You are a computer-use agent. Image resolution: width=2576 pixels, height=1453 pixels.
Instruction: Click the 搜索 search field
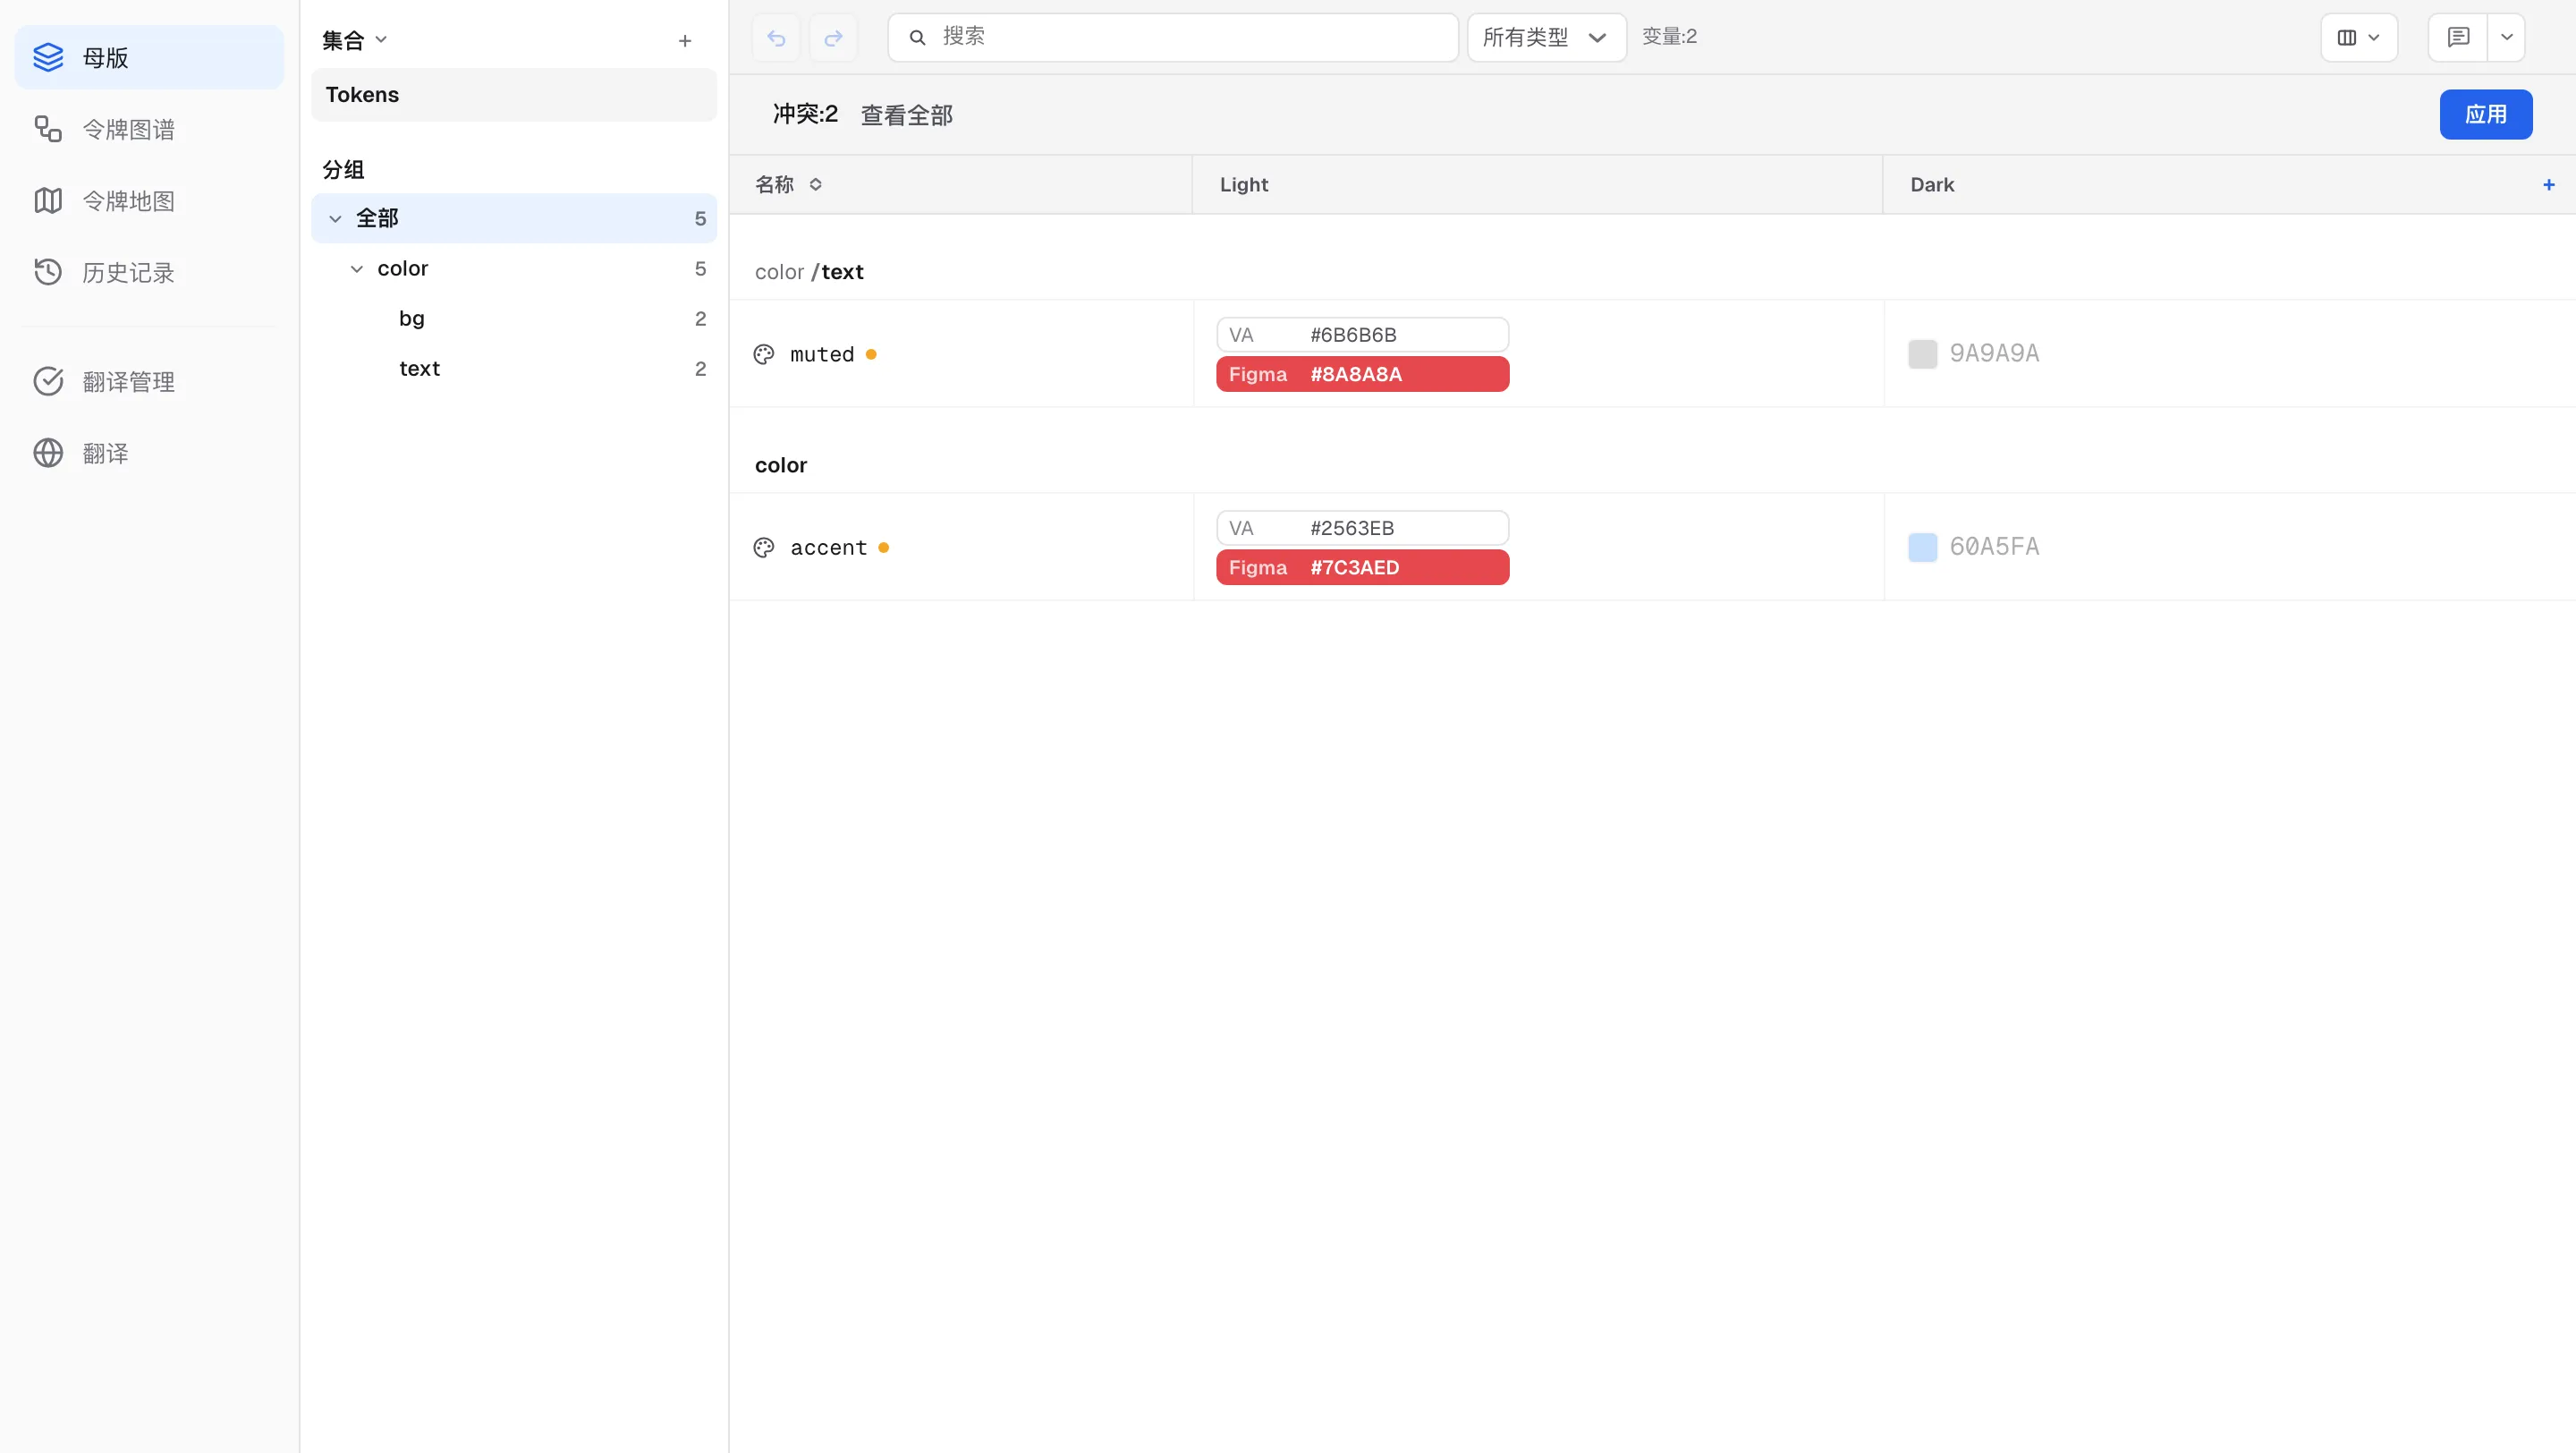tap(1173, 37)
